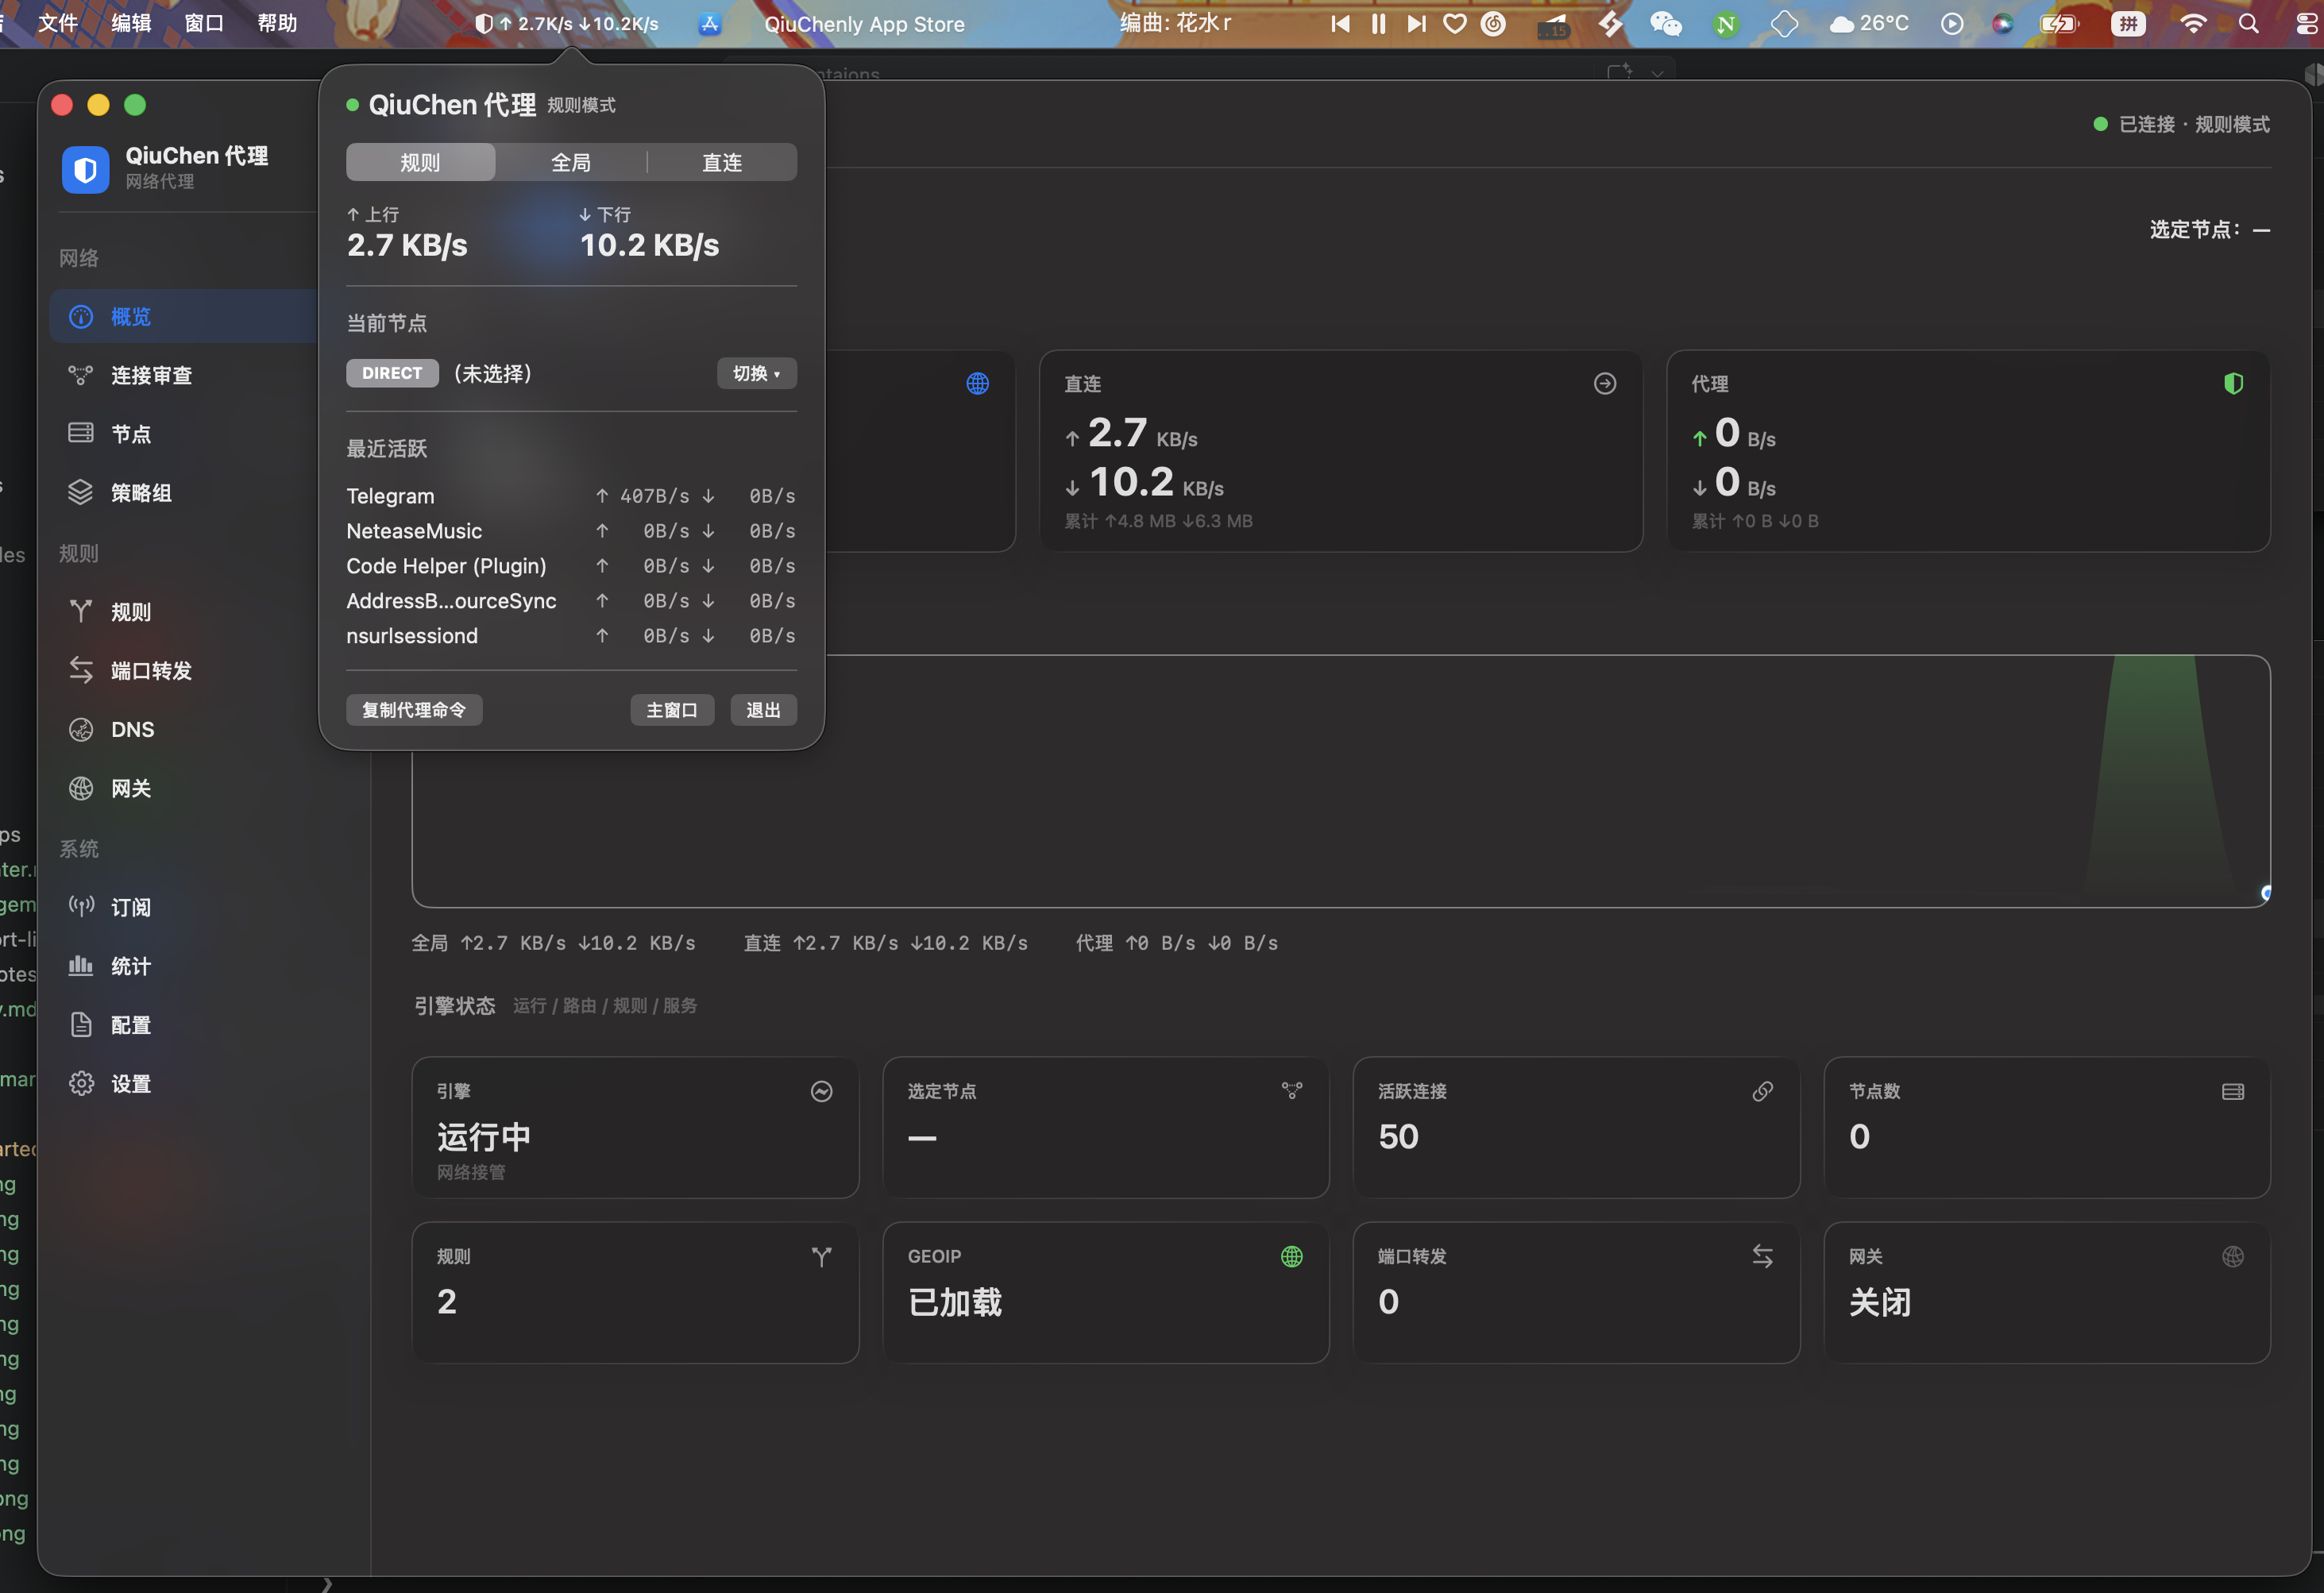Viewport: 2324px width, 1593px height.
Task: Click the 引擎 card activity icon
Action: pyautogui.click(x=821, y=1092)
